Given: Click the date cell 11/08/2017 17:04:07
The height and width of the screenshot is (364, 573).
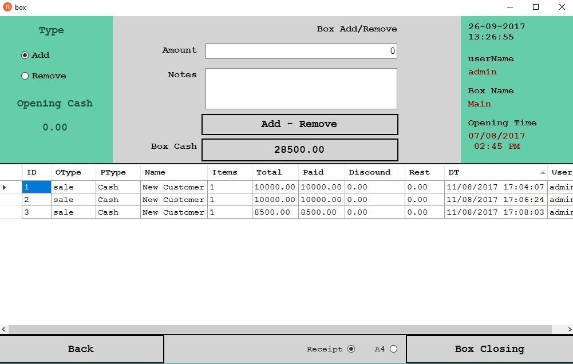Looking at the screenshot, I should (x=496, y=187).
